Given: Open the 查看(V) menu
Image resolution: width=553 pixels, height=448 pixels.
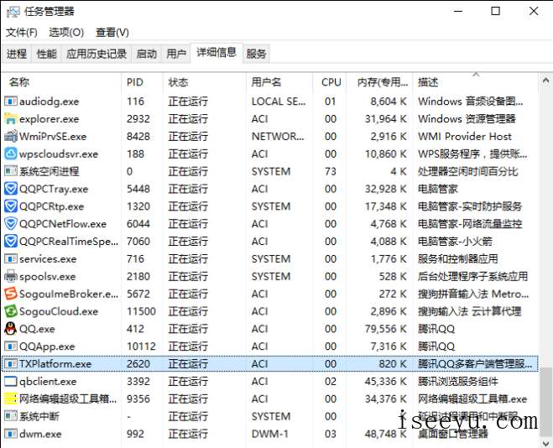Looking at the screenshot, I should (112, 33).
